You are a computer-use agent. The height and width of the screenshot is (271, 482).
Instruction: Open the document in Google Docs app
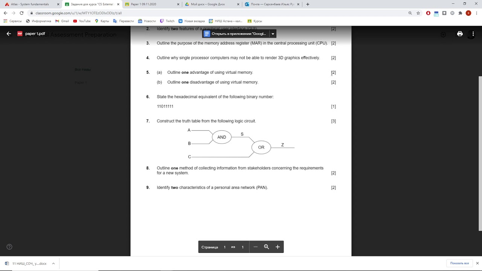click(235, 34)
